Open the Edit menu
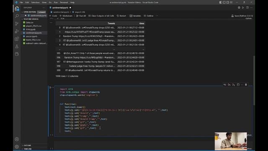268x151 pixels. pyautogui.click(x=27, y=3)
